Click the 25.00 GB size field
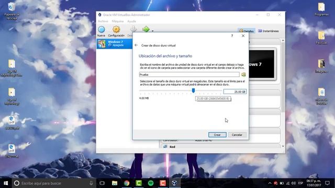This screenshot has width=335, height=188. [235, 92]
